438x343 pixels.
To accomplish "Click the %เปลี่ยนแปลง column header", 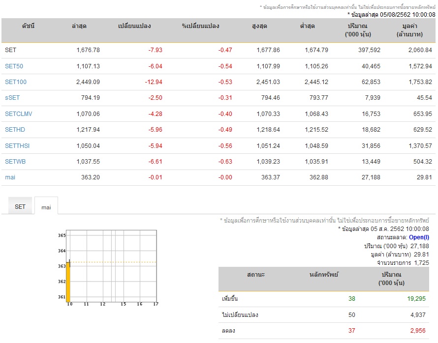I will click(x=200, y=26).
